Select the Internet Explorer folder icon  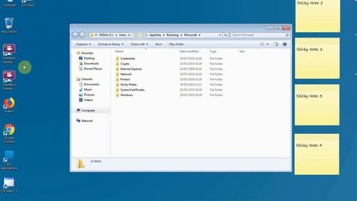pos(117,69)
